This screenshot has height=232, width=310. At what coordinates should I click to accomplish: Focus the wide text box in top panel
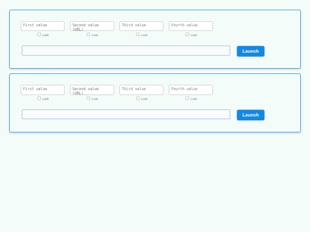pyautogui.click(x=126, y=50)
